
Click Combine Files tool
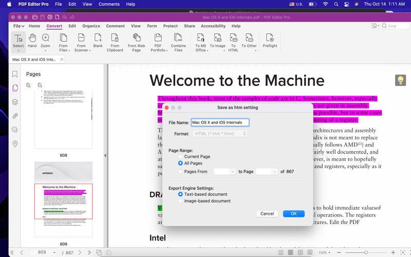(178, 42)
